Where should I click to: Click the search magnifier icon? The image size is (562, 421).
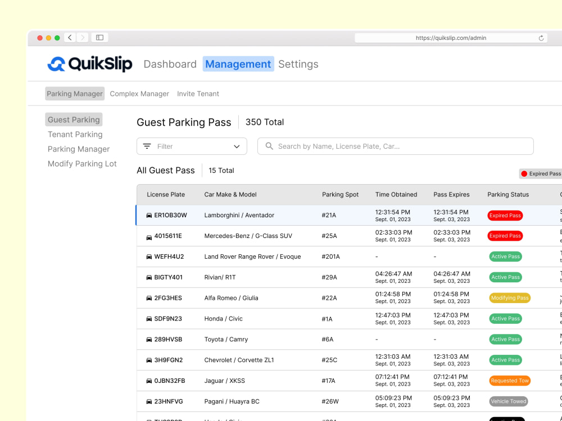click(269, 146)
